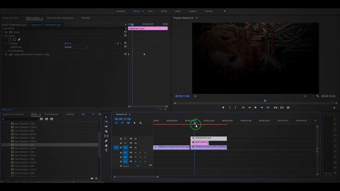Toggle visibility eye for track V3
The width and height of the screenshot is (340, 191).
[x=135, y=138]
